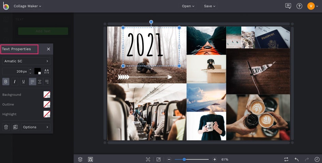Open the Highlight color swatch
The image size is (322, 163).
click(x=47, y=114)
